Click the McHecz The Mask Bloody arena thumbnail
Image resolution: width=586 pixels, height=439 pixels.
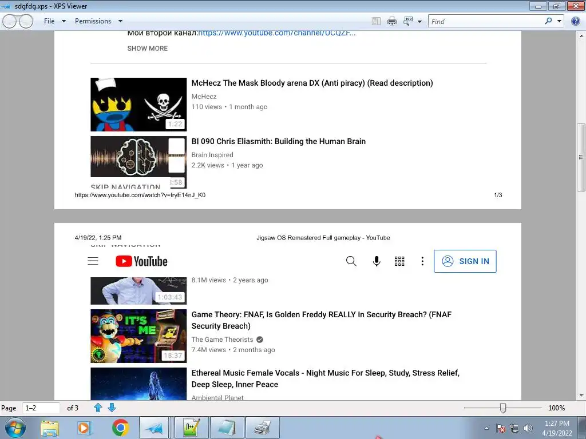point(138,105)
